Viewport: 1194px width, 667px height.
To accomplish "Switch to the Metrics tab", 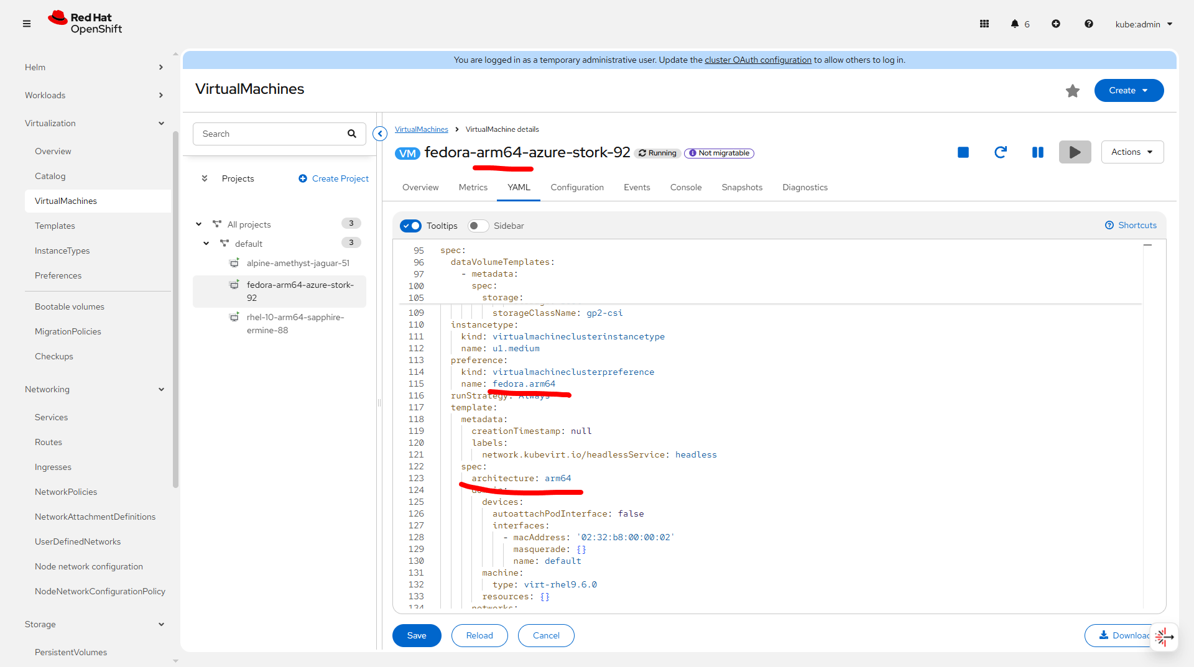I will coord(473,187).
